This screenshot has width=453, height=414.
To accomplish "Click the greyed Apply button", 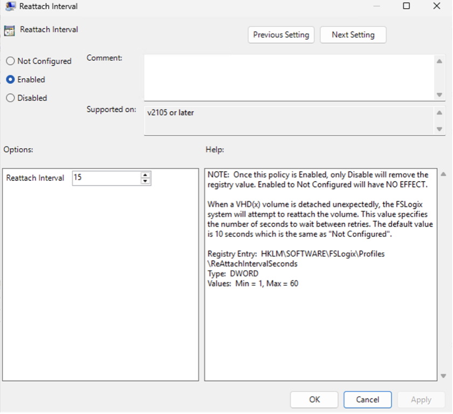I will 421,399.
